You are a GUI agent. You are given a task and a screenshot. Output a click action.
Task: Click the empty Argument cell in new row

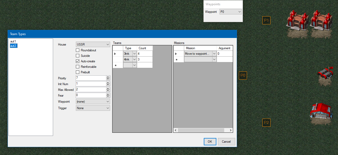(x=225, y=59)
